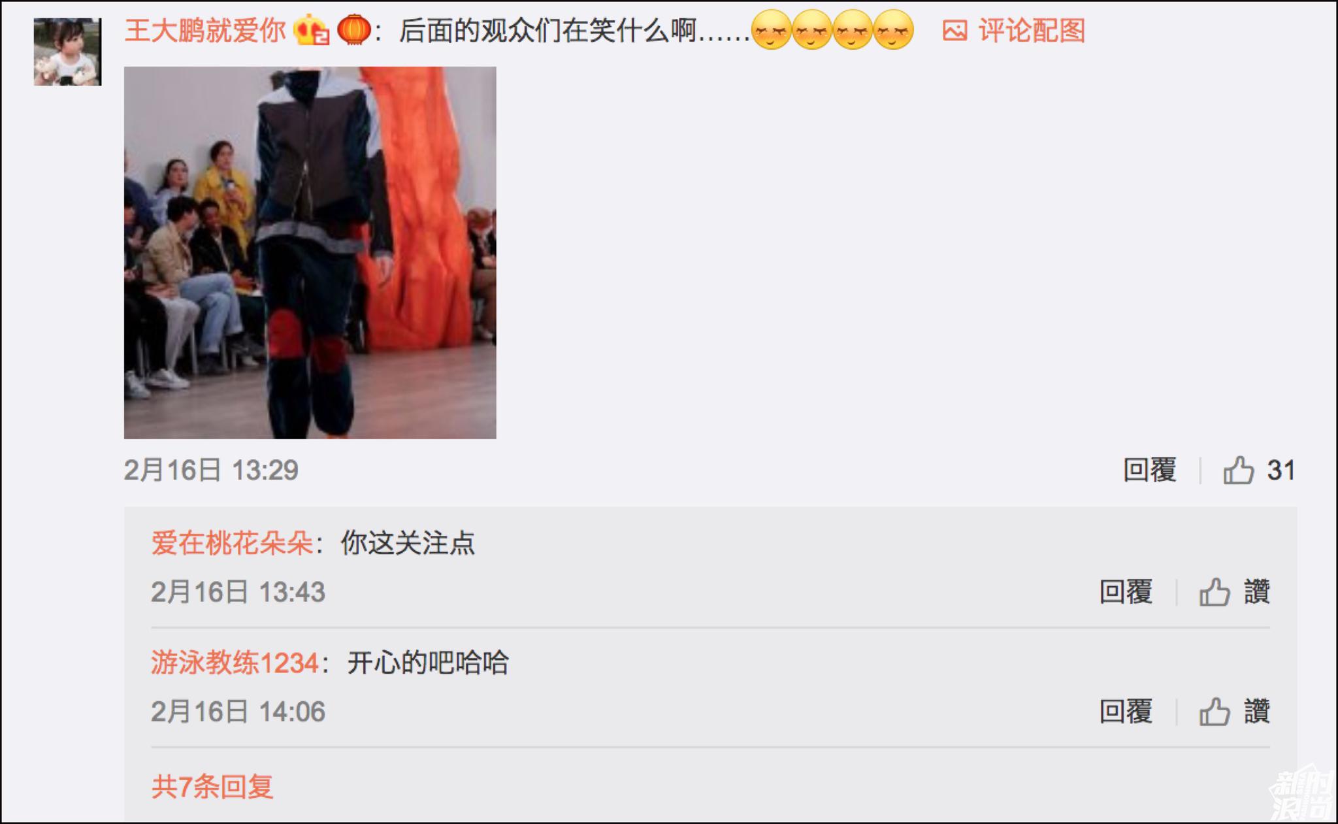This screenshot has width=1338, height=824.
Task: Click the crown membership badge icon
Action: pyautogui.click(x=312, y=31)
